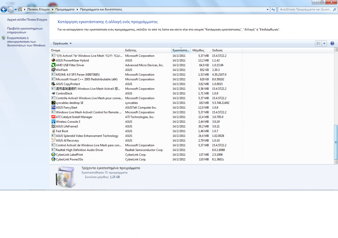Screen dimensions: 338x238
Task: Click the vertical scrollbar thumb
Action: (335, 142)
